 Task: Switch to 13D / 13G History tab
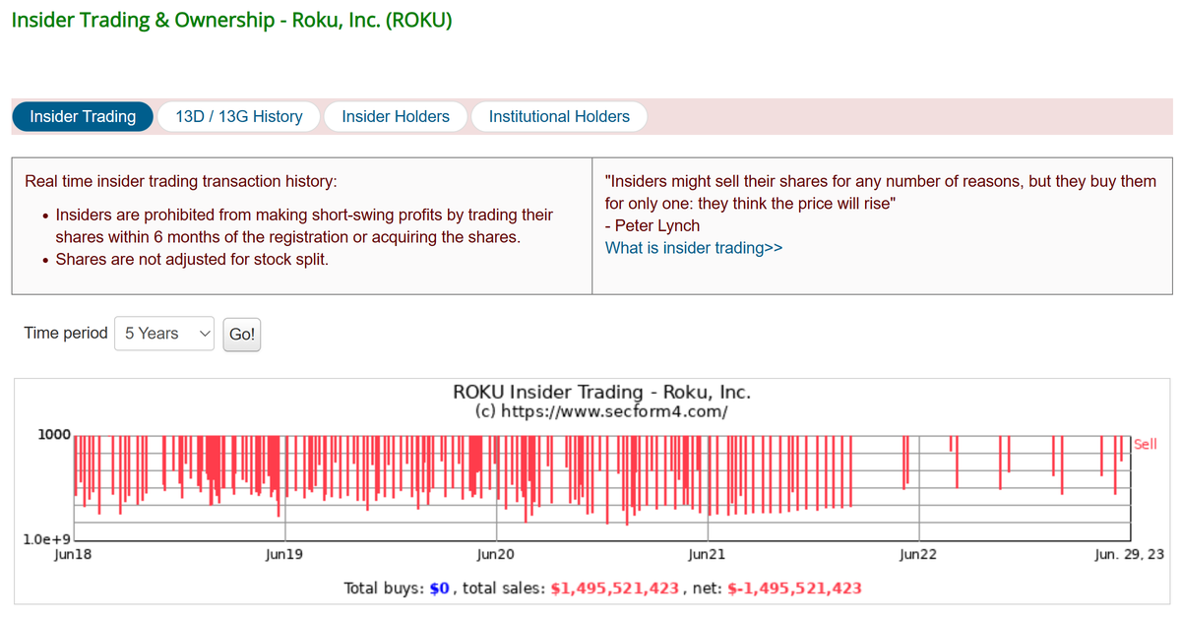tap(239, 116)
